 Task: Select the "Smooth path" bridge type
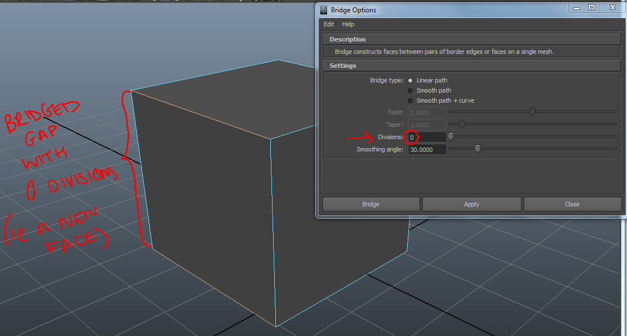(410, 90)
